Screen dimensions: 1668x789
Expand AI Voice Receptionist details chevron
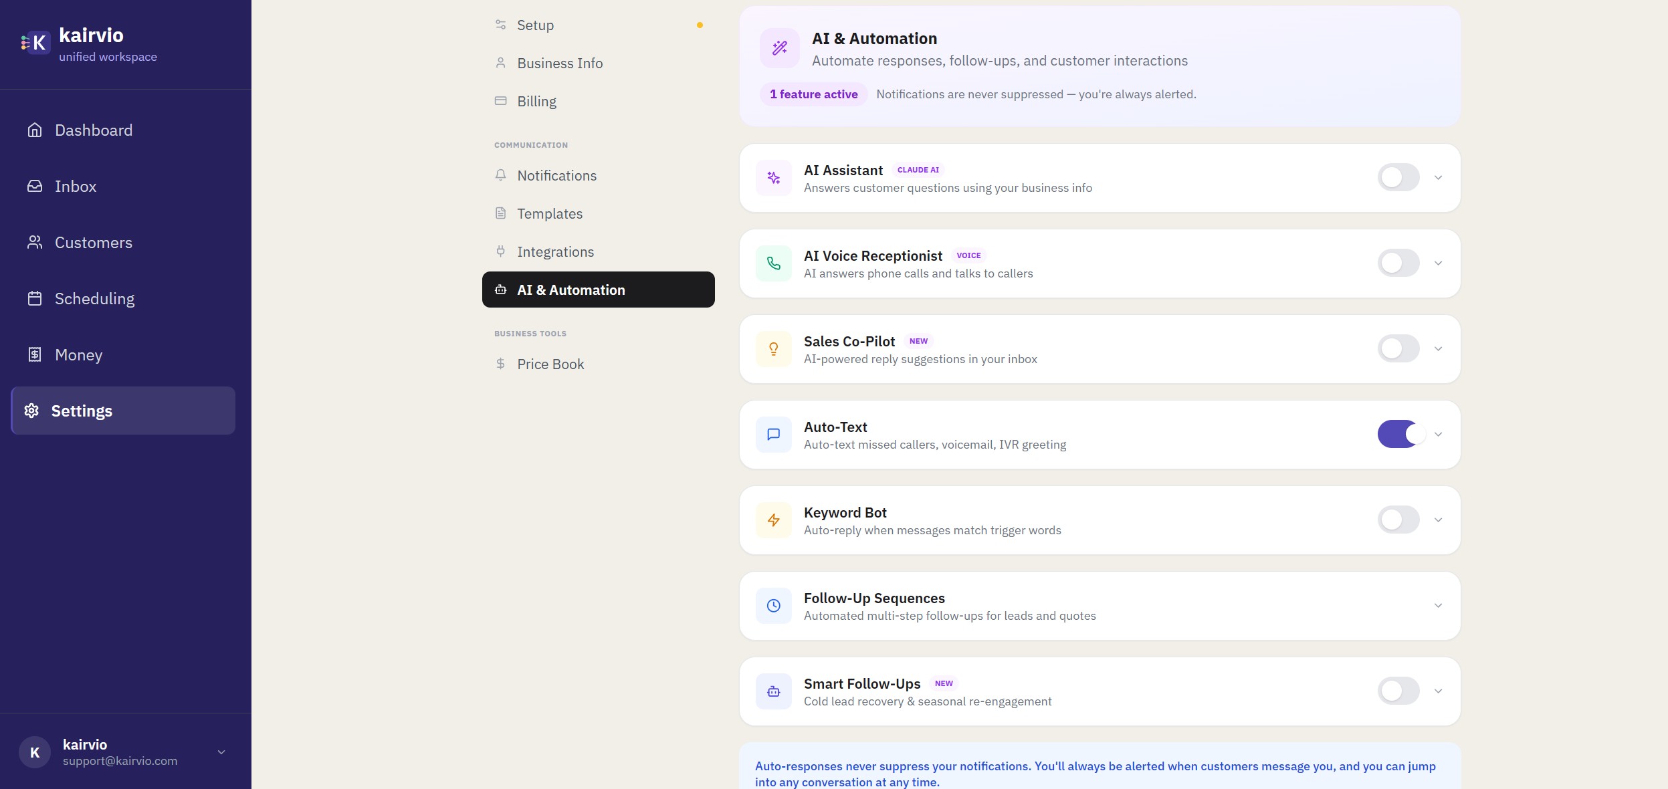[1438, 263]
